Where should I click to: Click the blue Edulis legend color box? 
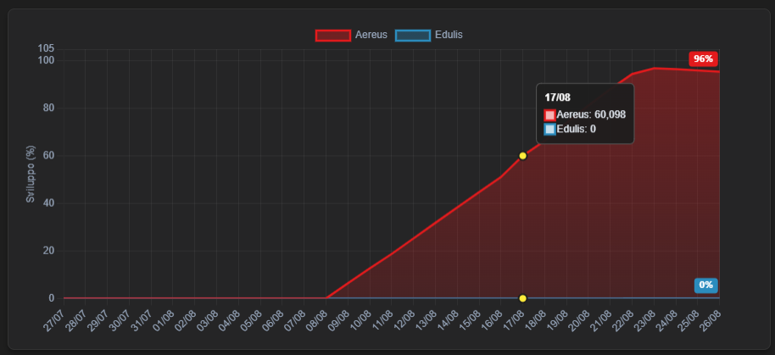pyautogui.click(x=413, y=36)
